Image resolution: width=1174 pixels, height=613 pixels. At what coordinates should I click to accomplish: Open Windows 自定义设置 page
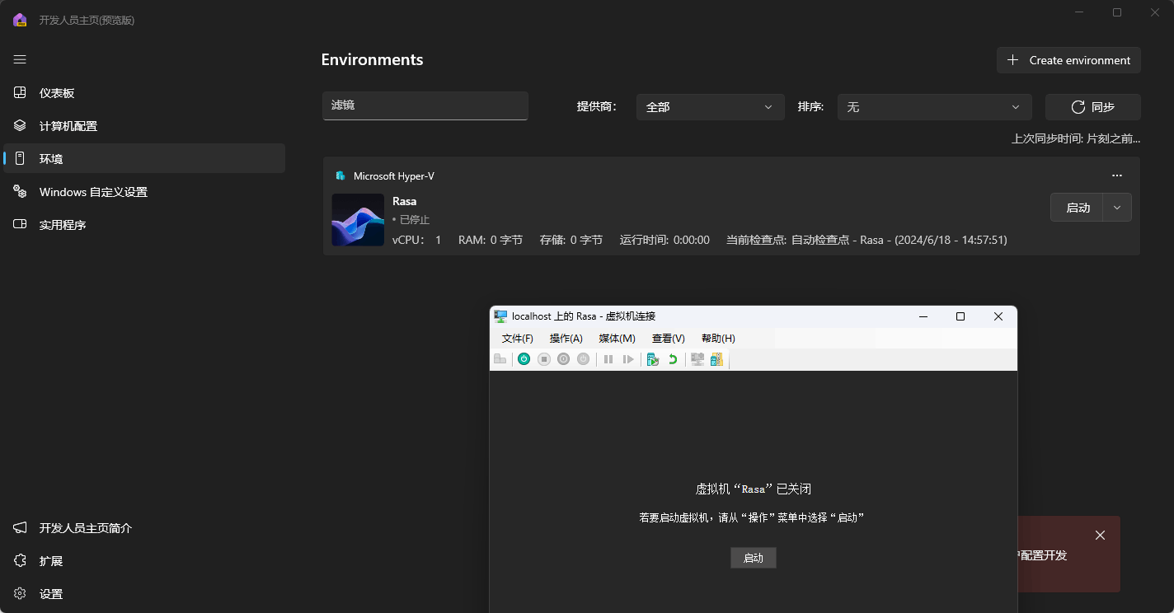[x=144, y=192]
